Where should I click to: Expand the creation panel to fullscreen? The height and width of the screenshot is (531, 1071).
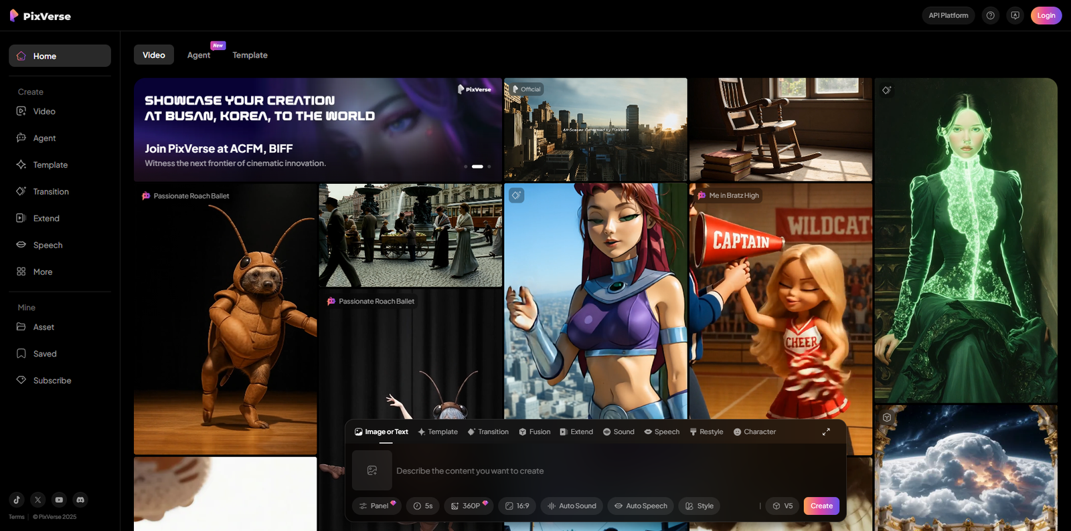(x=826, y=432)
